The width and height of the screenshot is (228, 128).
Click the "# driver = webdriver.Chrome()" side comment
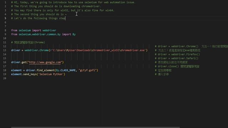[x=177, y=46]
